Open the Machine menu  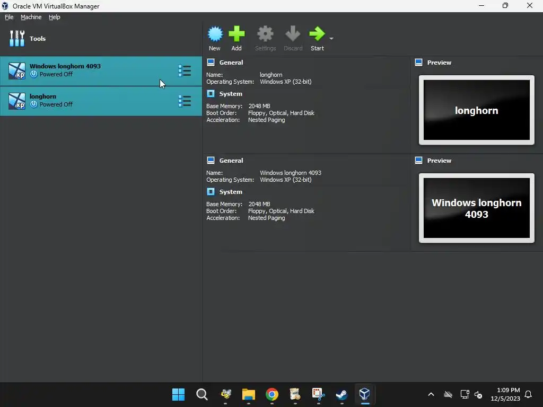coord(31,17)
